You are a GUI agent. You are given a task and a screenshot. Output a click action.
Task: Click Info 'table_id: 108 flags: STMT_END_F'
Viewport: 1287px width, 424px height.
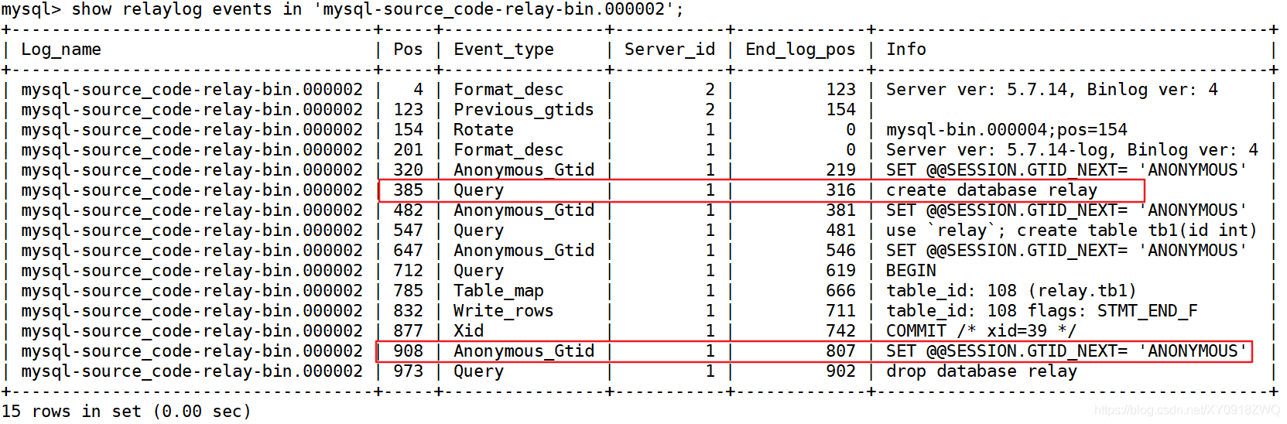click(1042, 311)
